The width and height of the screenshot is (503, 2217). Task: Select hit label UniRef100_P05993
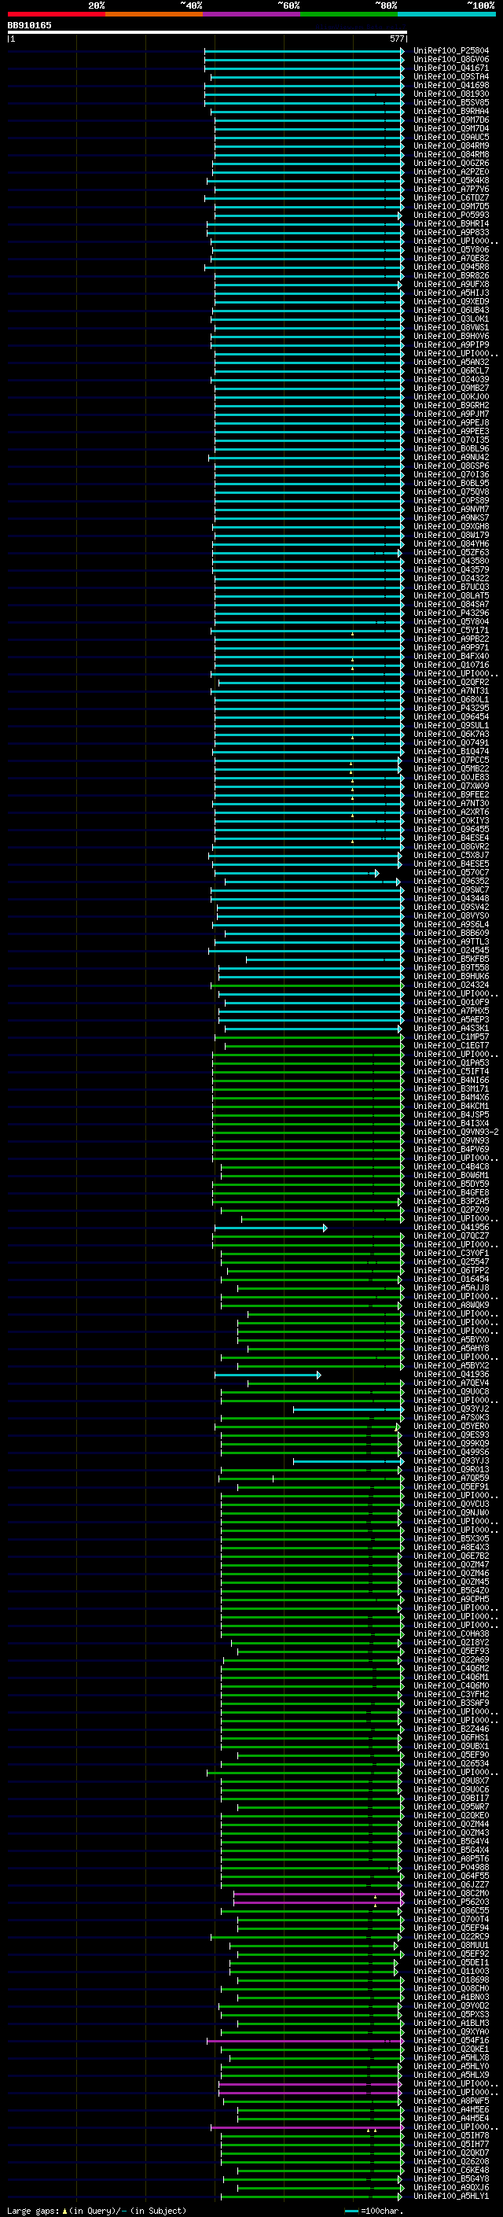click(450, 215)
